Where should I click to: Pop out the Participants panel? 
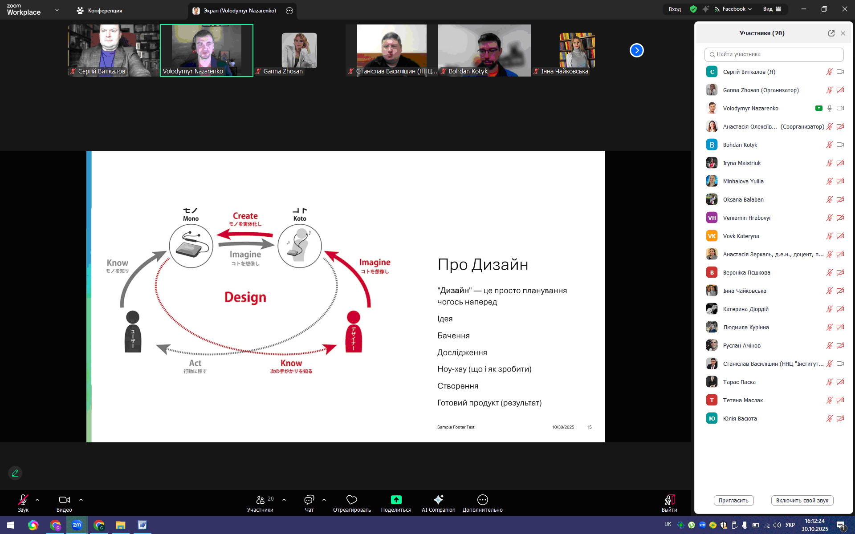click(831, 33)
